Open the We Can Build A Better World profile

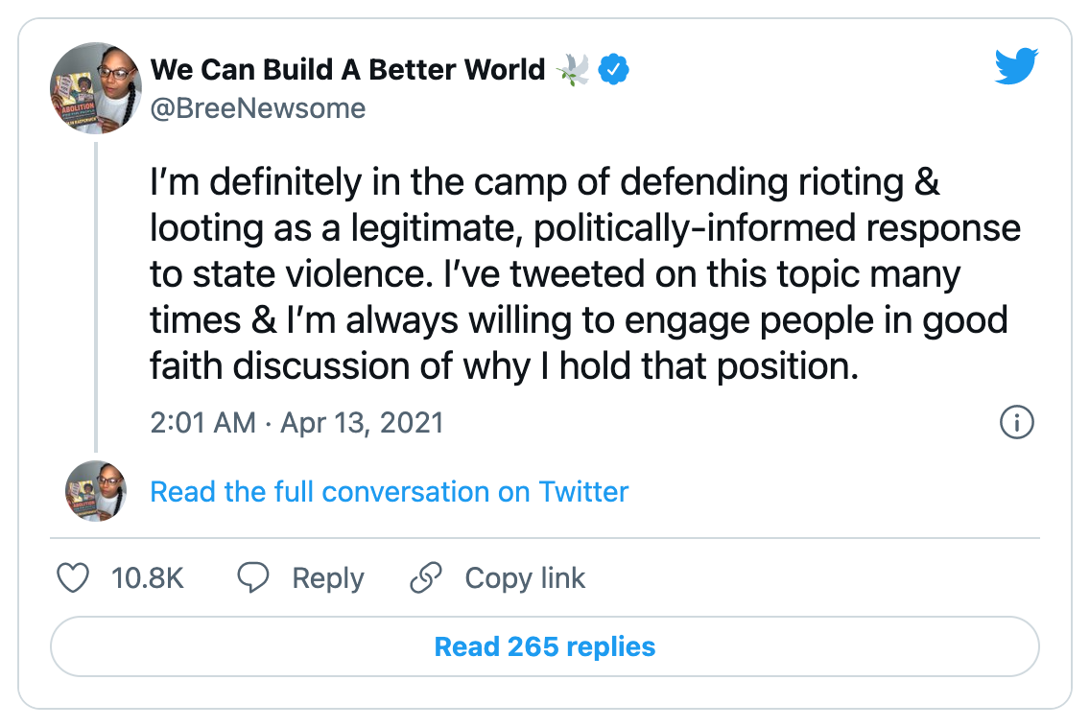tap(347, 70)
